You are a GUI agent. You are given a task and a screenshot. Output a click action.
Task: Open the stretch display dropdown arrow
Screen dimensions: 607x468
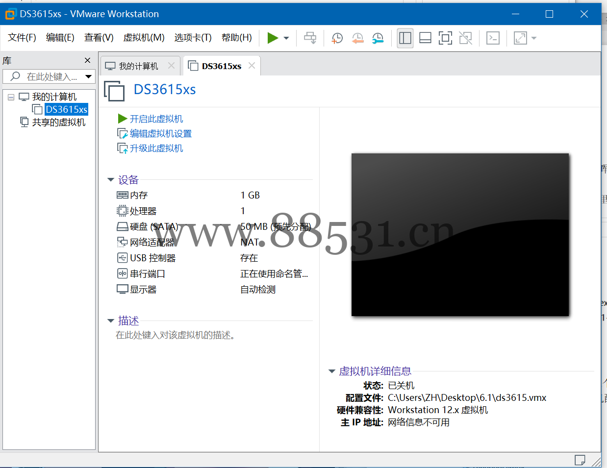[x=534, y=38]
